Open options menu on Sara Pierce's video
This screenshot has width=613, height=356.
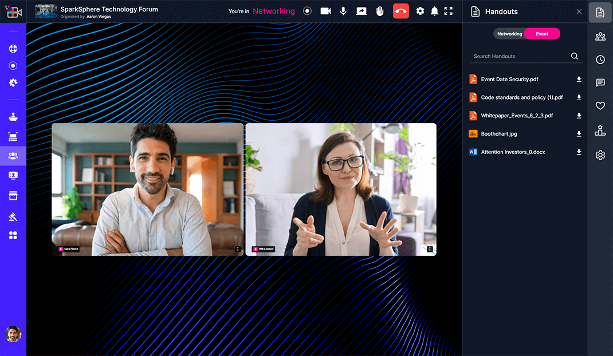coord(238,250)
